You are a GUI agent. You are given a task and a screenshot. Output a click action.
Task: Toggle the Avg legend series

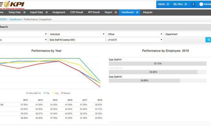coord(55,93)
